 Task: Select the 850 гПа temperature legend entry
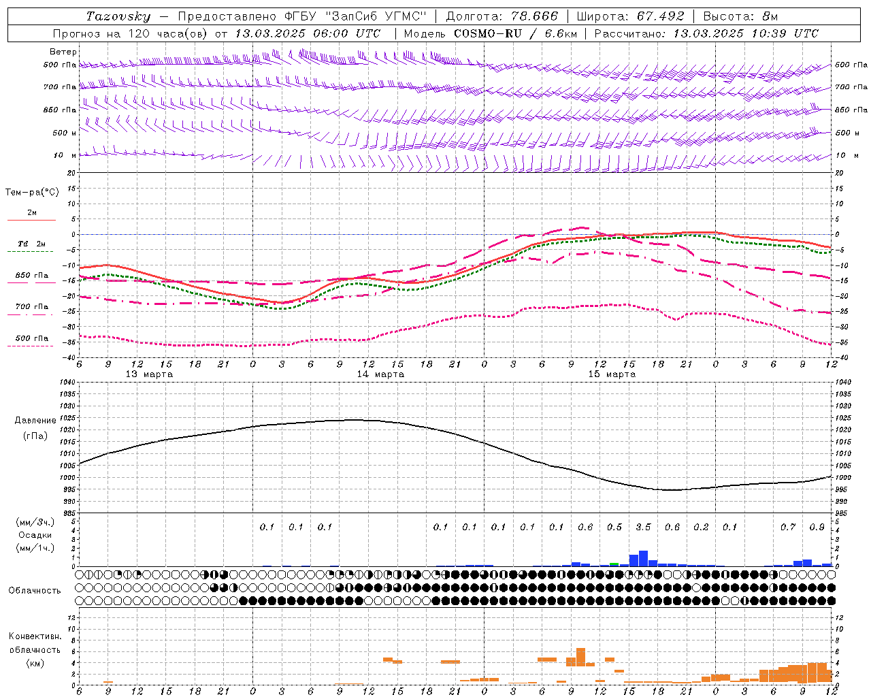[x=31, y=276]
